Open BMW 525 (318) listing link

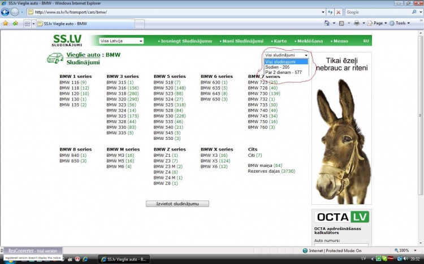[x=170, y=105]
